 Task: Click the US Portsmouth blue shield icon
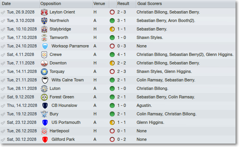tap(45, 123)
